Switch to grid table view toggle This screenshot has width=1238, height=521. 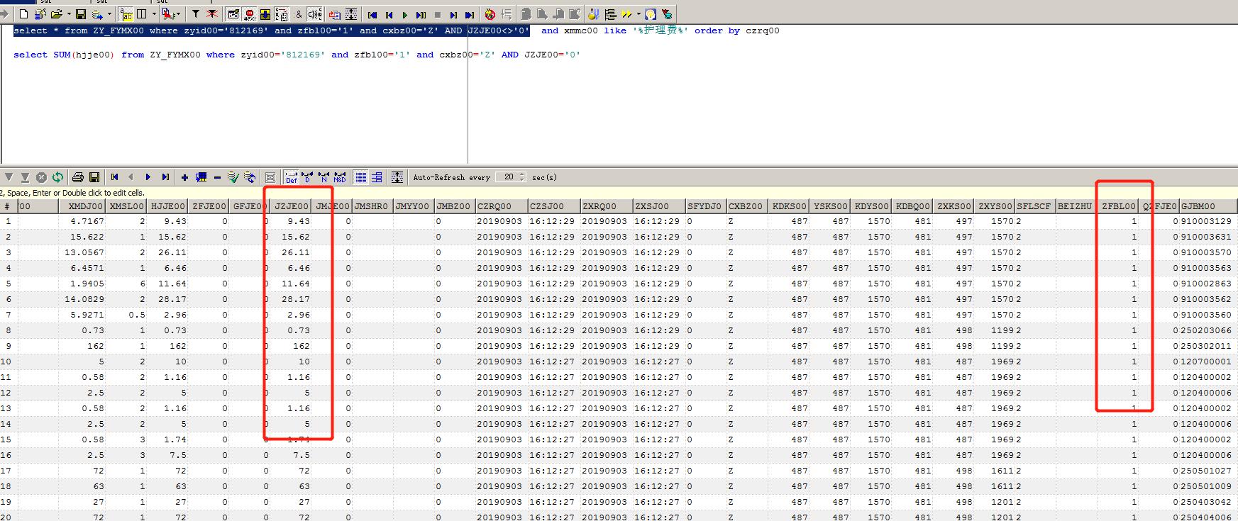tap(360, 177)
